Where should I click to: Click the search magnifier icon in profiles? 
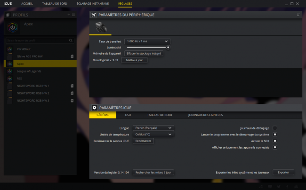[x=71, y=40]
